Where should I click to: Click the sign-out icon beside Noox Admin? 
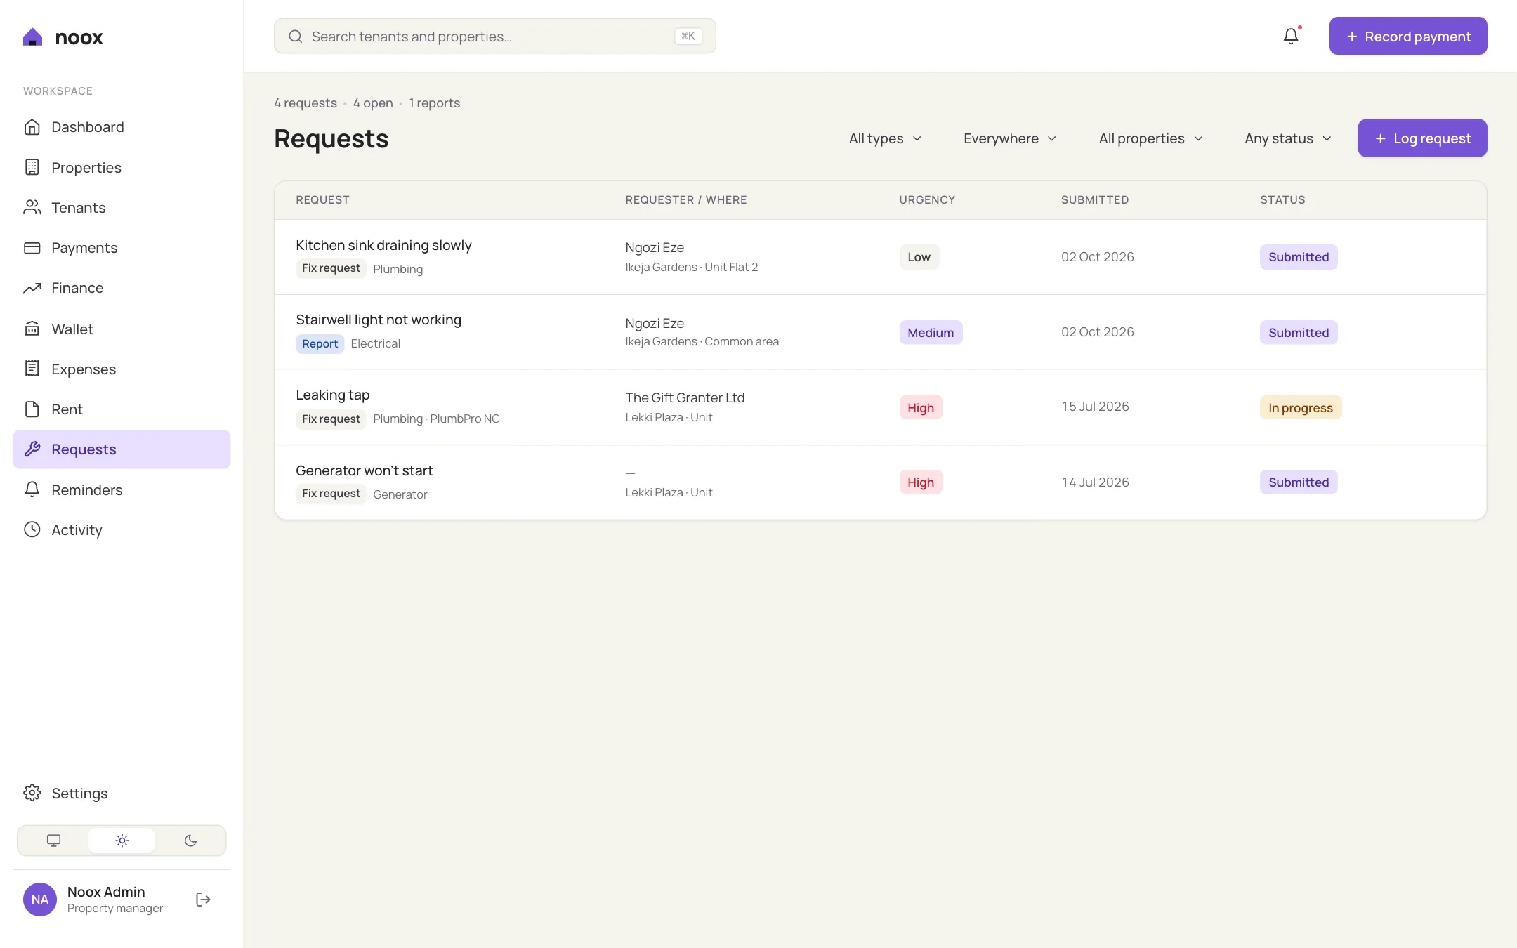pos(203,900)
